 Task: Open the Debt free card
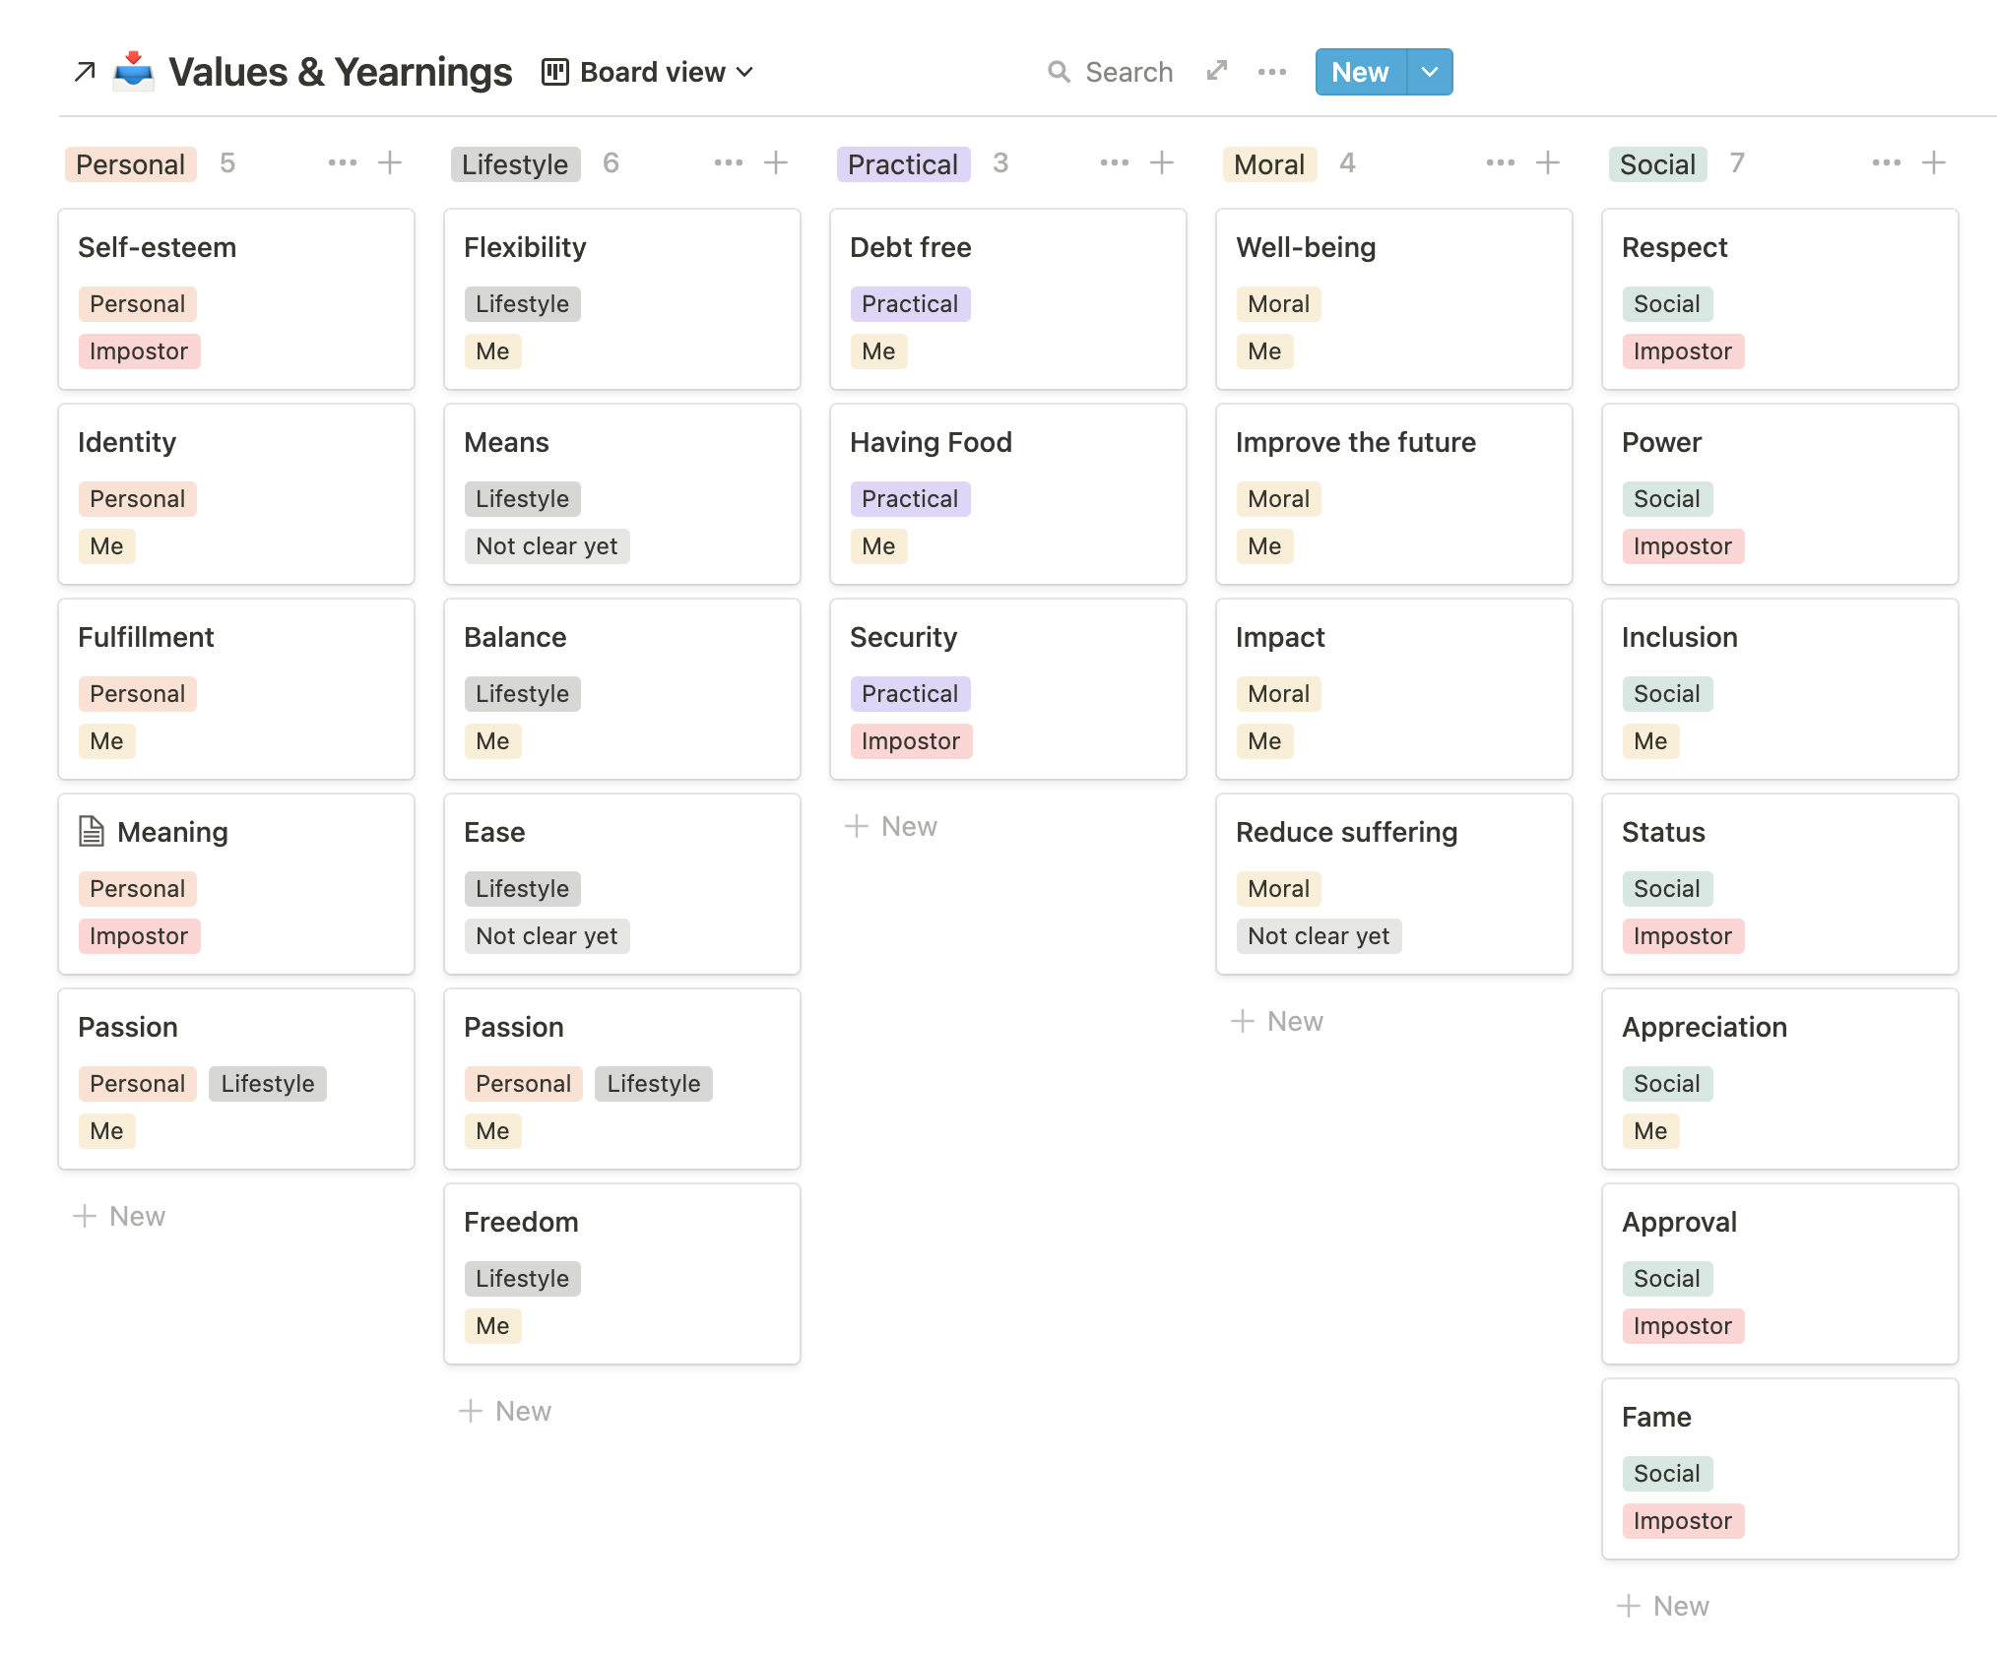pyautogui.click(x=1008, y=298)
